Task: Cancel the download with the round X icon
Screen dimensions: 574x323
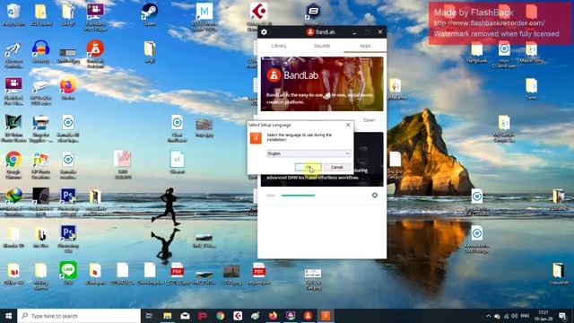Action: click(375, 196)
